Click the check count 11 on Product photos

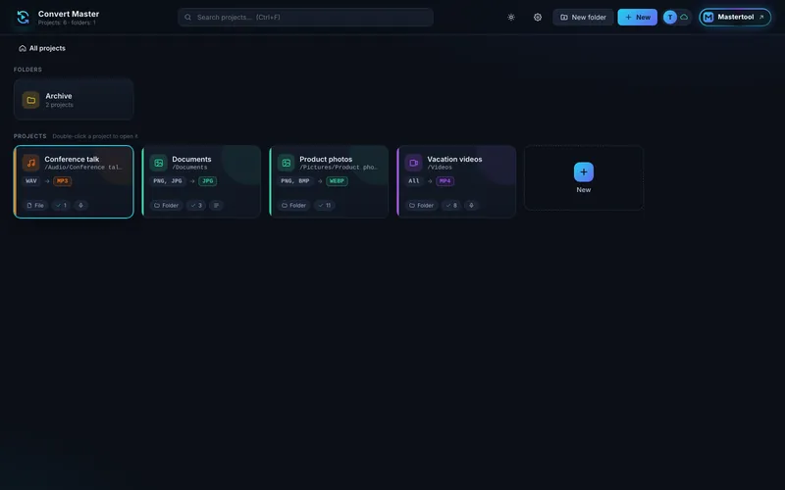point(325,206)
